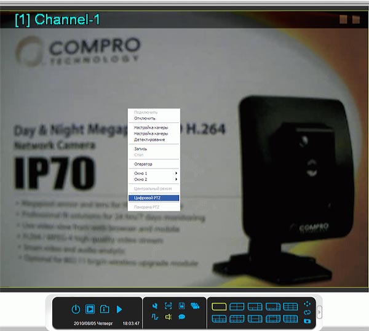369x331 pixels.
Task: Open the folder info icon
Action: coord(105,309)
